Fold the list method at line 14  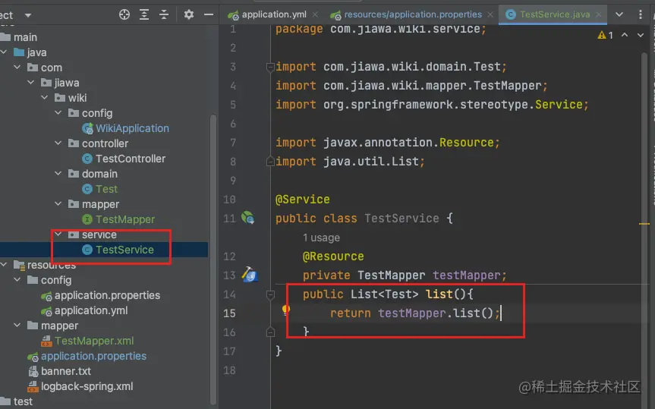(x=270, y=295)
